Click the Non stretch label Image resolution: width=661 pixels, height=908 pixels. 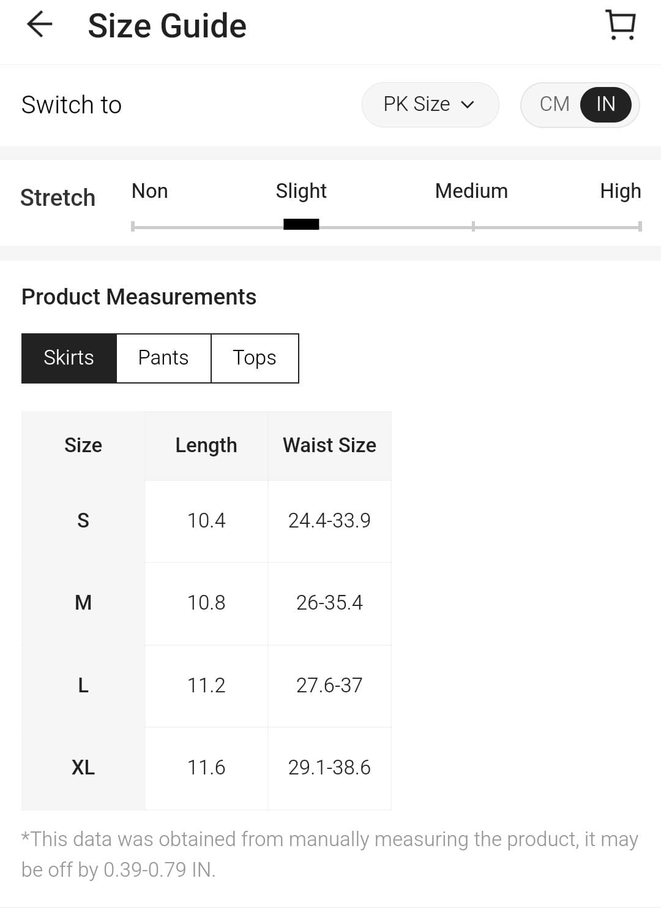tap(150, 191)
